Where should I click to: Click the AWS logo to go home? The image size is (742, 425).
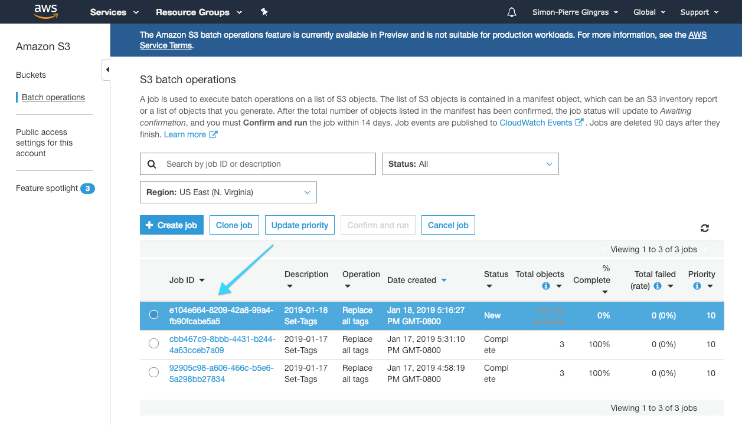[46, 11]
